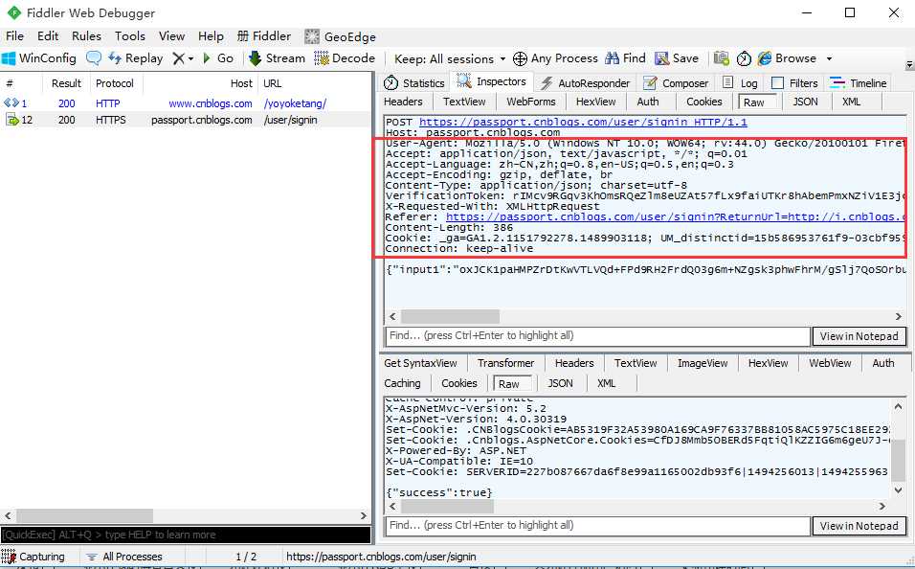Click the GeoEdge menu item
The height and width of the screenshot is (569, 915).
pos(340,36)
